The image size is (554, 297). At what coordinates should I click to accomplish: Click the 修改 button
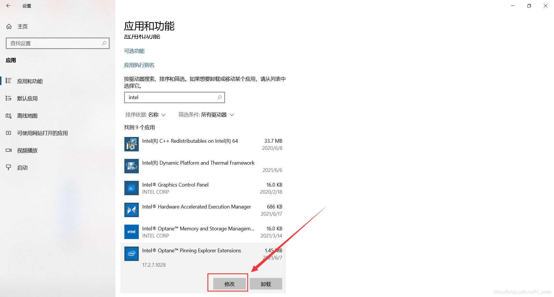click(x=229, y=284)
